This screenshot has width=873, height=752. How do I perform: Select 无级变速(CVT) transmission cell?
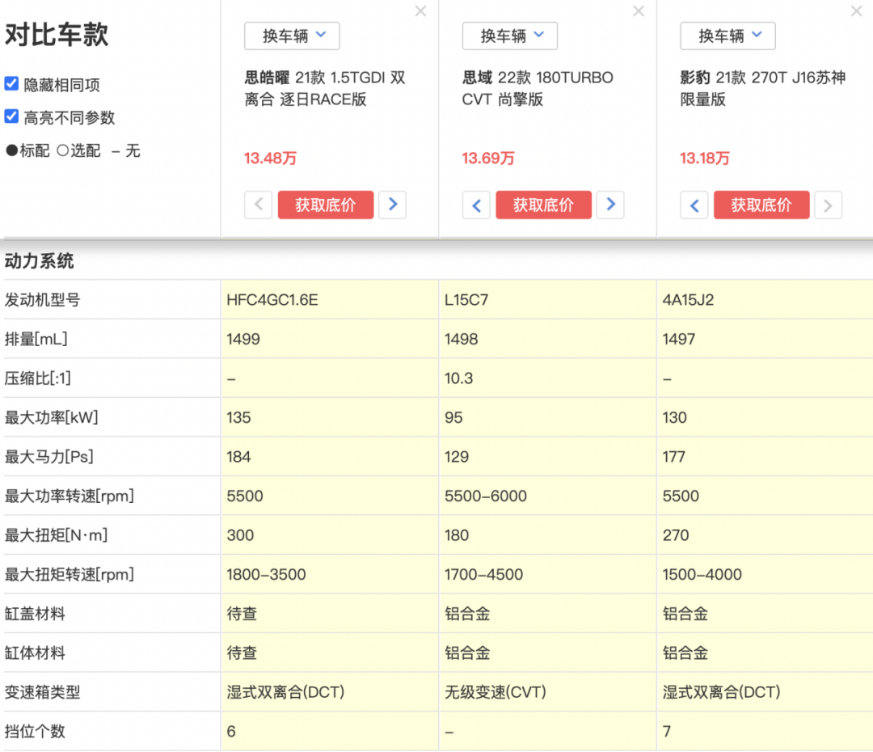click(x=548, y=692)
